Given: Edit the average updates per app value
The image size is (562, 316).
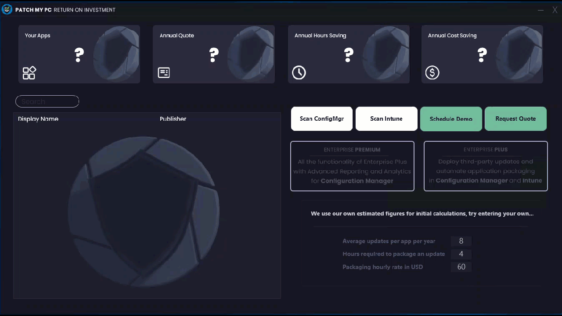Looking at the screenshot, I should (461, 241).
